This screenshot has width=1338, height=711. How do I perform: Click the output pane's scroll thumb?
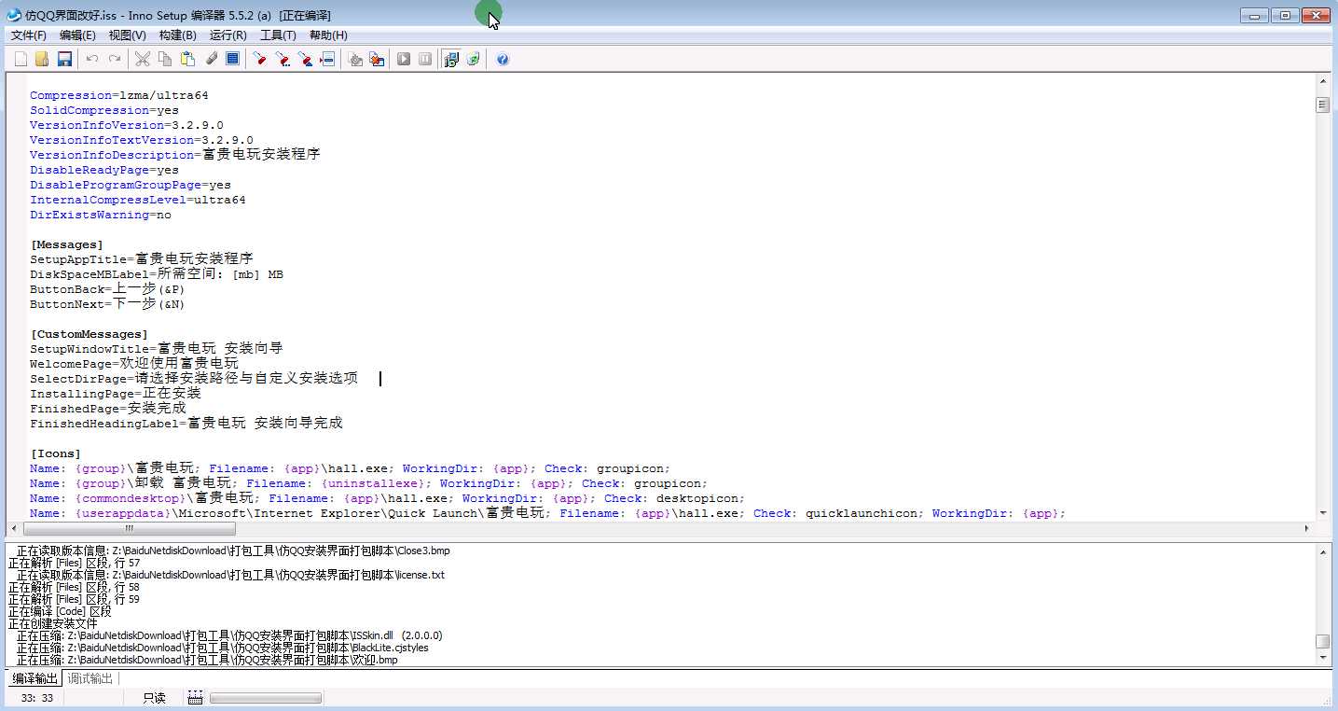(1322, 641)
